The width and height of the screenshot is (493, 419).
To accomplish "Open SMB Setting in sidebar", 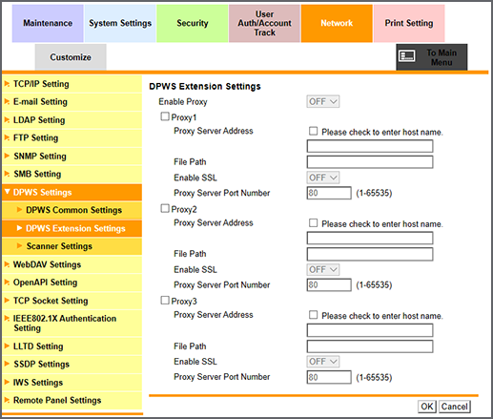I will (72, 174).
